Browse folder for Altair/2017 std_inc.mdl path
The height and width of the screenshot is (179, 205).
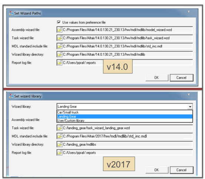[x=60, y=136]
